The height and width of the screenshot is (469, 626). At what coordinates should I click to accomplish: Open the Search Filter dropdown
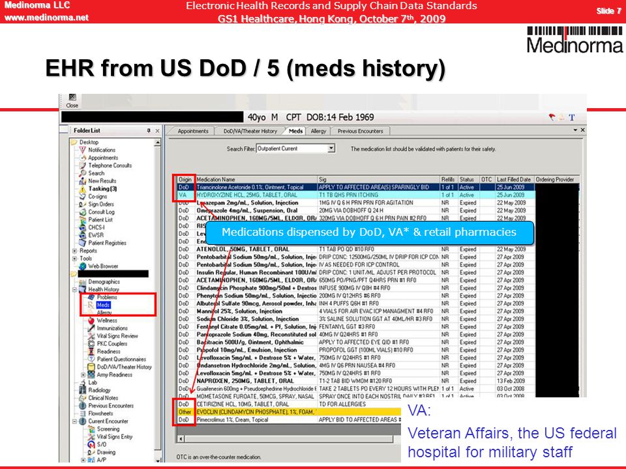331,149
